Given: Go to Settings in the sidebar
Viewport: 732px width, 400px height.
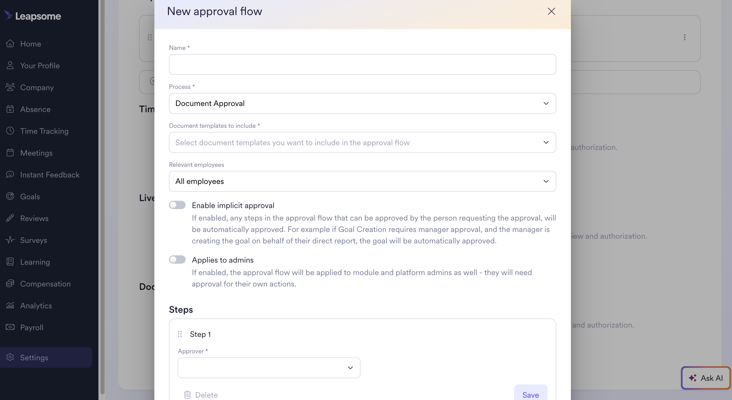Looking at the screenshot, I should tap(34, 357).
